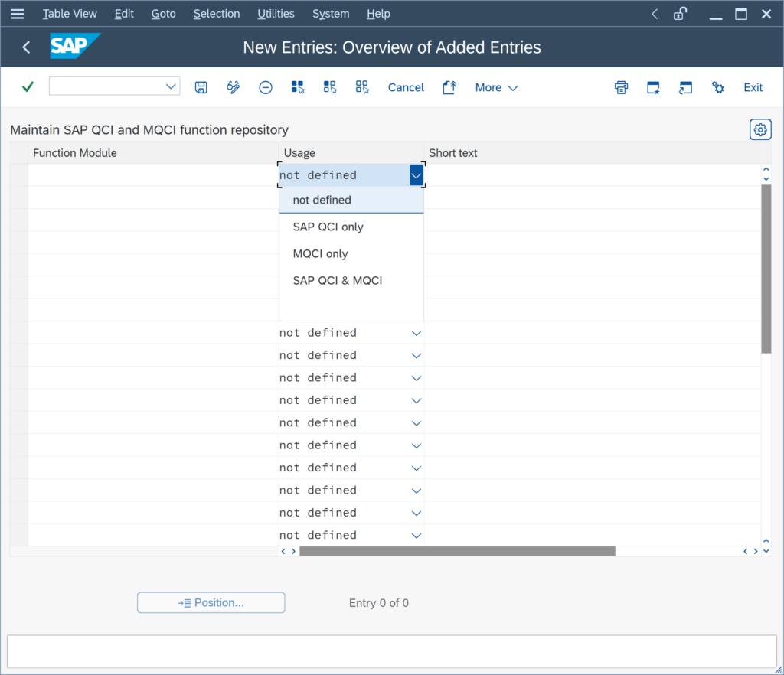
Task: Click the Delete (minus circle) icon
Action: tap(266, 87)
